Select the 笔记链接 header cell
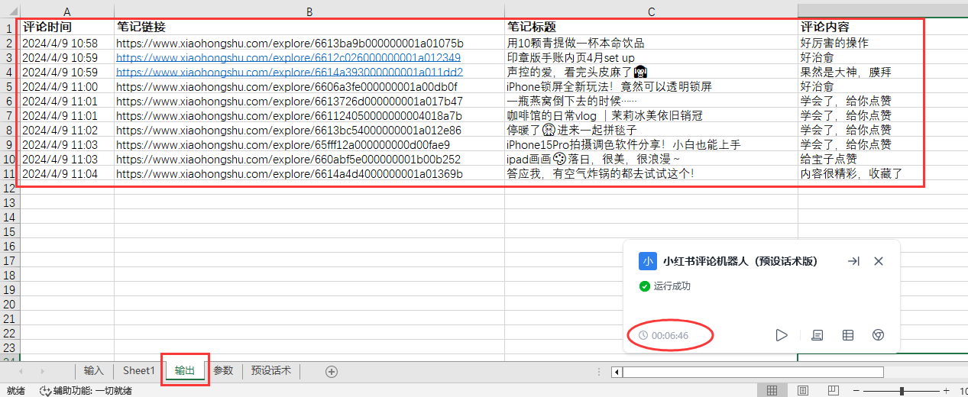This screenshot has width=968, height=397. pyautogui.click(x=309, y=27)
